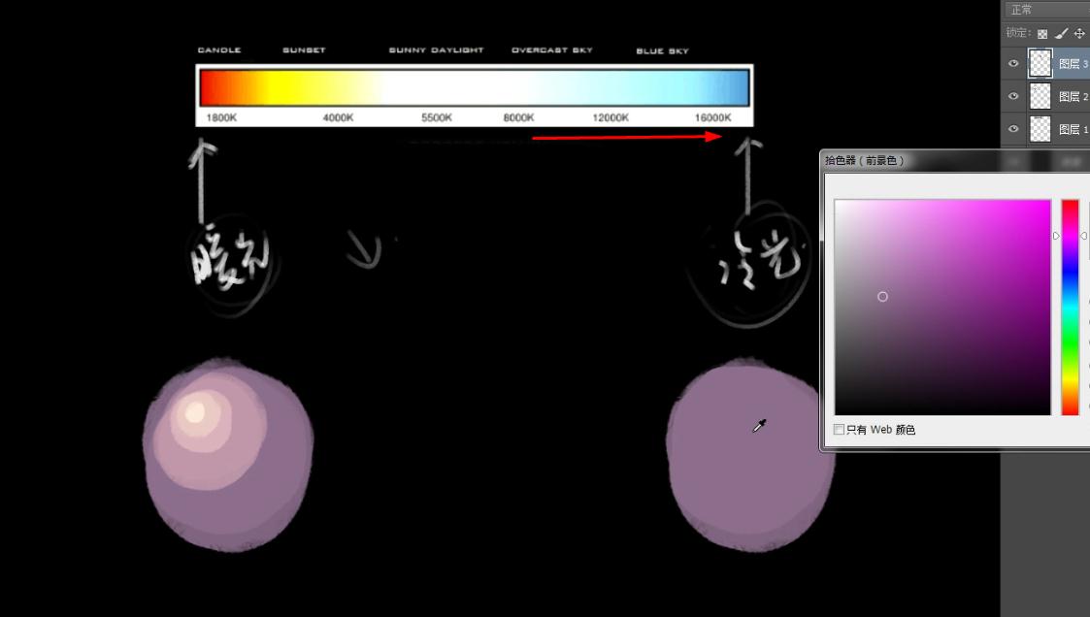Pick a color in the saturation field

(942, 308)
